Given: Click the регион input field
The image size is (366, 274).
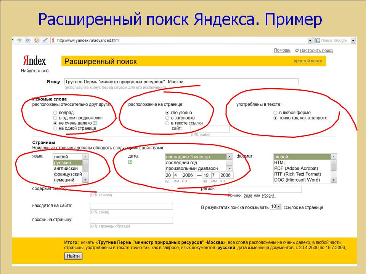Looking at the screenshot, I should (265, 189).
